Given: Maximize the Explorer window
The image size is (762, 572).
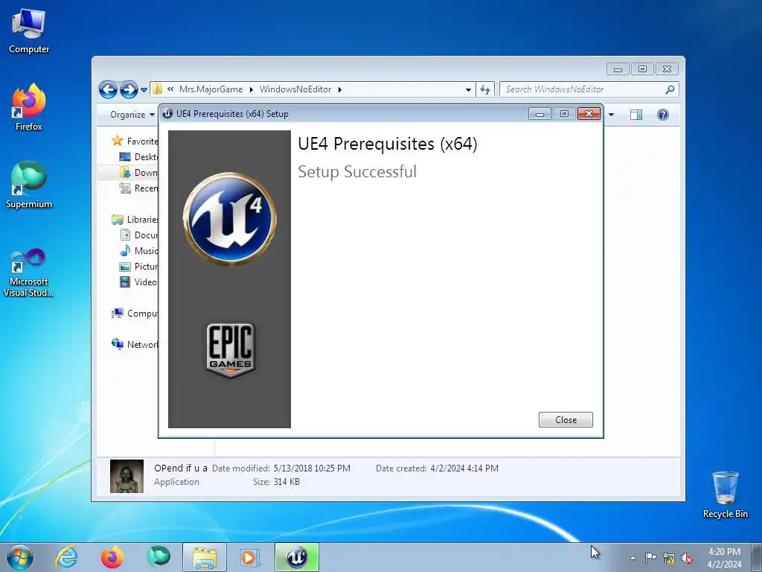Looking at the screenshot, I should 642,69.
